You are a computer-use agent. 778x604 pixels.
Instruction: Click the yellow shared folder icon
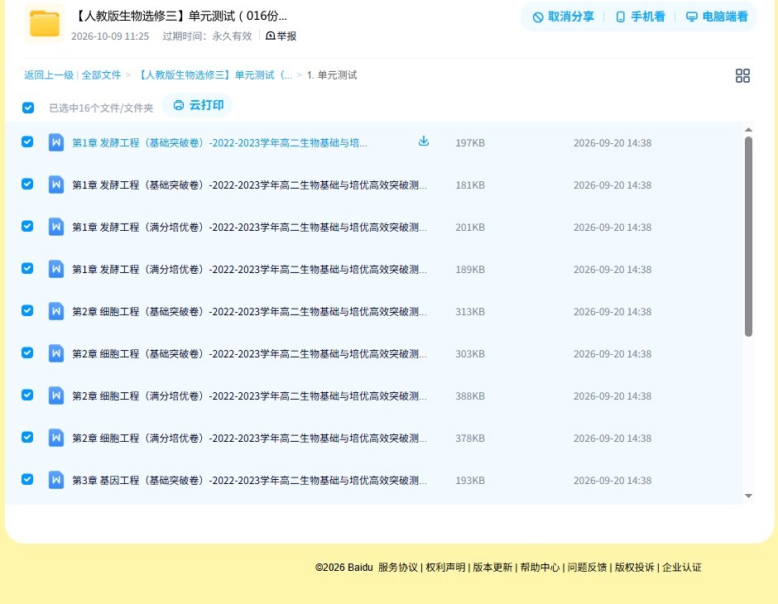(x=45, y=23)
